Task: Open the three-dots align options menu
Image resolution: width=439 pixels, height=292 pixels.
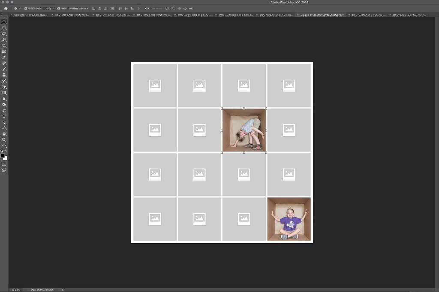Action: pyautogui.click(x=147, y=9)
